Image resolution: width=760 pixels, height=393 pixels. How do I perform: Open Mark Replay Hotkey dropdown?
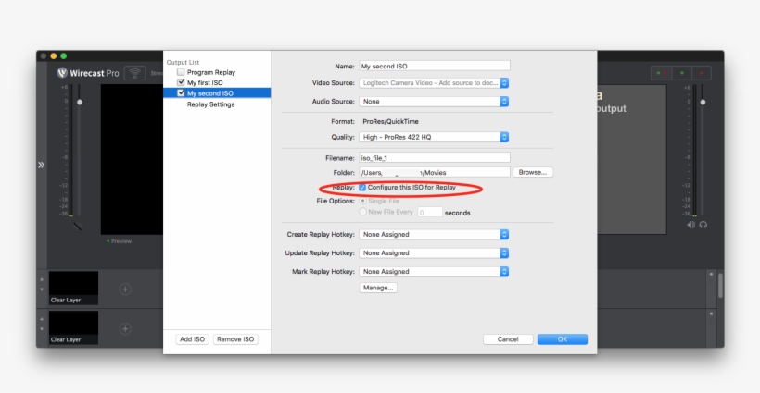[x=434, y=272]
